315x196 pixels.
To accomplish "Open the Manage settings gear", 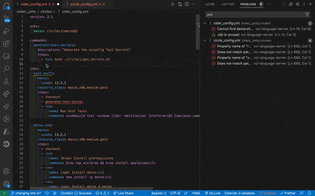I will [x=6, y=184].
